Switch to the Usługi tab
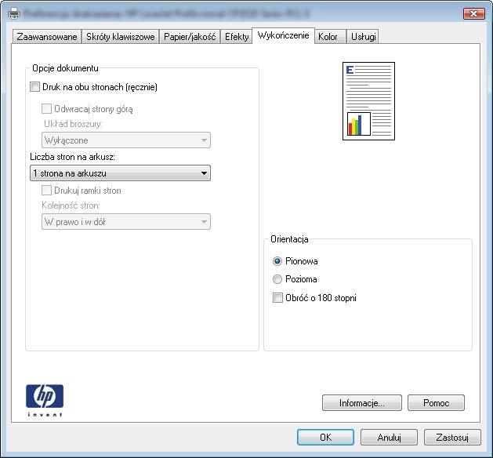 (x=364, y=37)
